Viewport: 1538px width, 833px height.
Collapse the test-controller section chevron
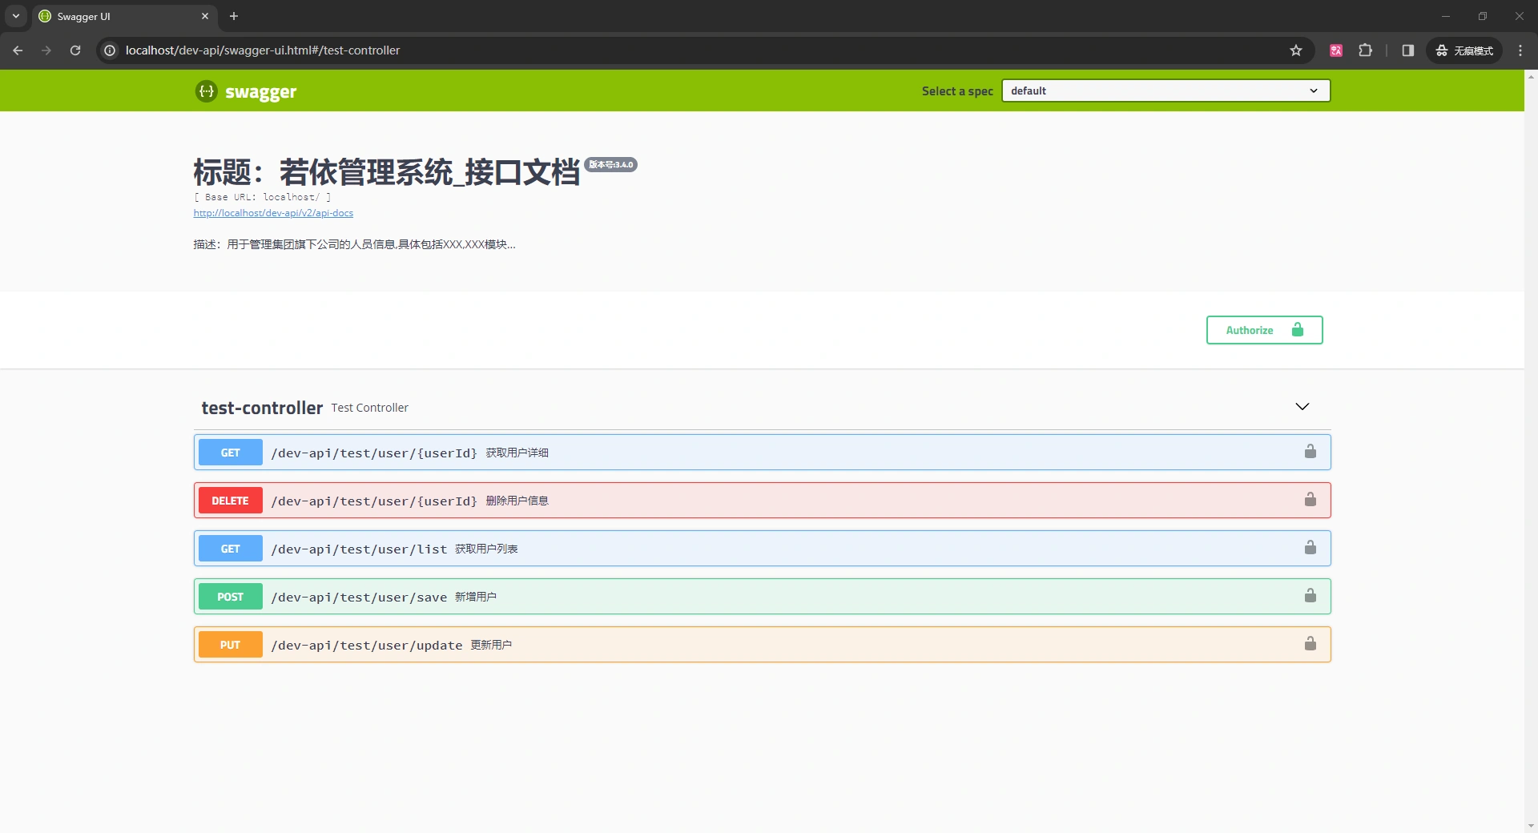pyautogui.click(x=1302, y=407)
